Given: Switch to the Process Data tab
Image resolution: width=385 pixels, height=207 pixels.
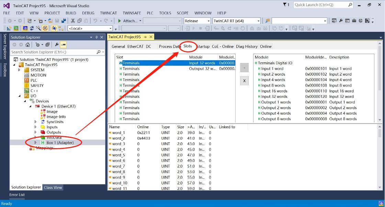Looking at the screenshot, I should click(170, 47).
